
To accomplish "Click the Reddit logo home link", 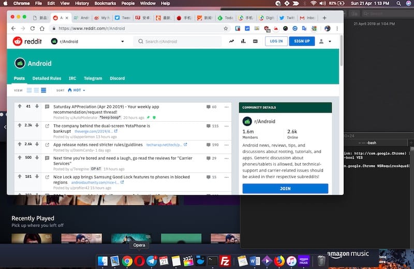I will pyautogui.click(x=27, y=41).
